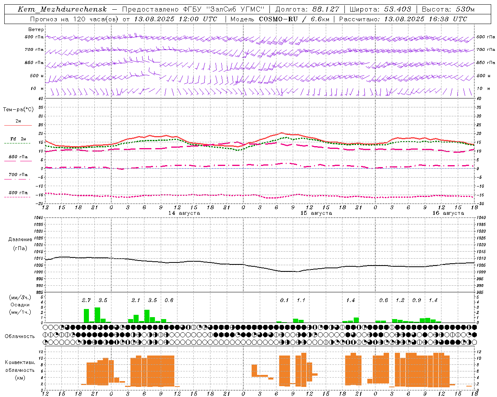Click the Осадки precipitation panel label
Viewport: 497px width, 397px height.
coord(20,305)
